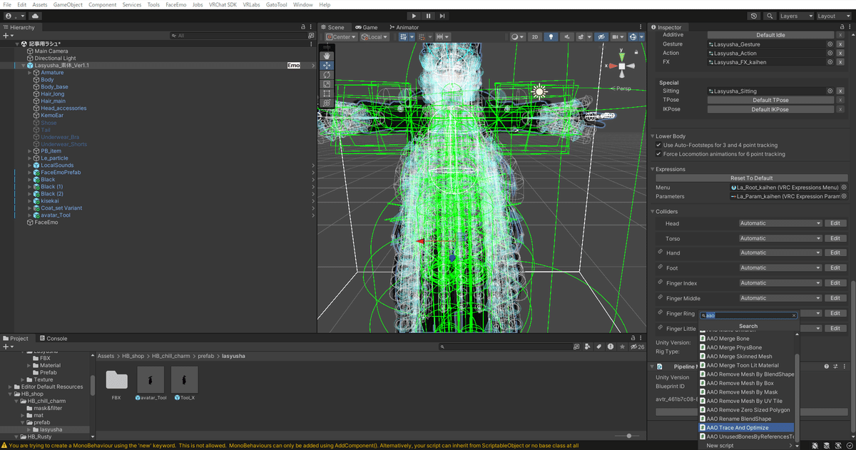Open the Head collider Automatic dropdown
Image resolution: width=856 pixels, height=450 pixels.
click(x=780, y=223)
